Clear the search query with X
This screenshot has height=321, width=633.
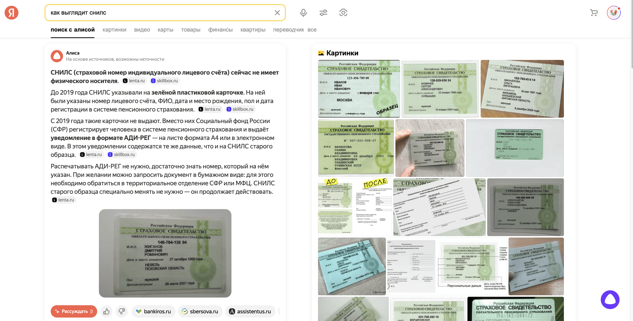click(x=277, y=13)
